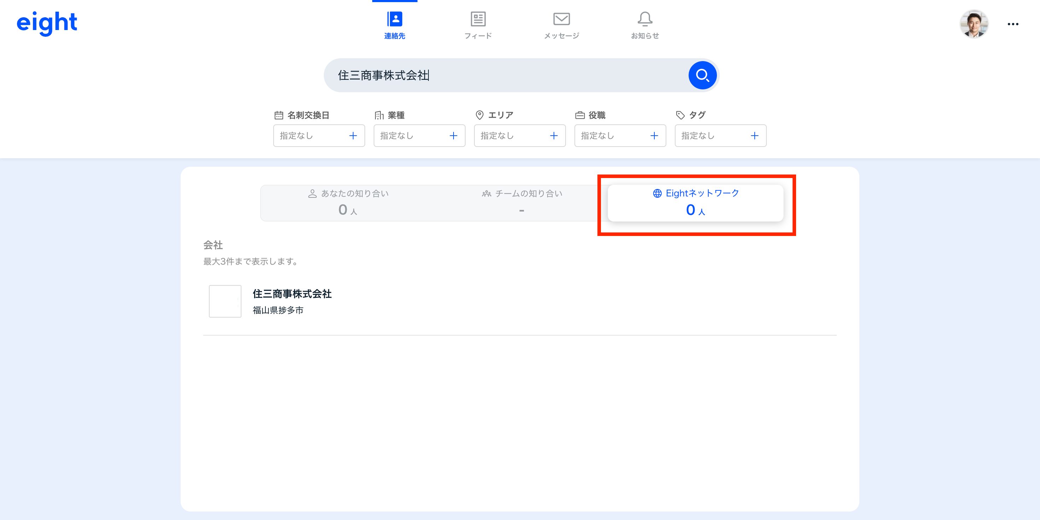Viewport: 1040px width, 520px height.
Task: Click the building icon beside 業種
Action: [379, 116]
